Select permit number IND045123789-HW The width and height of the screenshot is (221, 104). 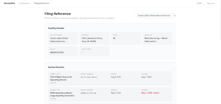tap(88, 93)
